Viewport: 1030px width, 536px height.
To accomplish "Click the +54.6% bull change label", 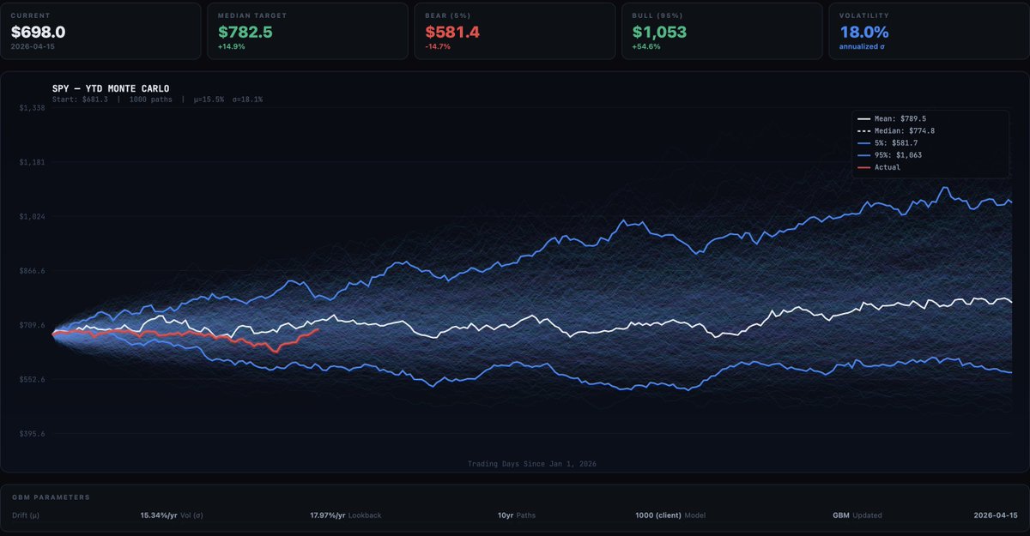I will click(x=646, y=47).
